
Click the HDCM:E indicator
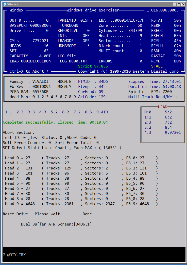click(x=64, y=82)
